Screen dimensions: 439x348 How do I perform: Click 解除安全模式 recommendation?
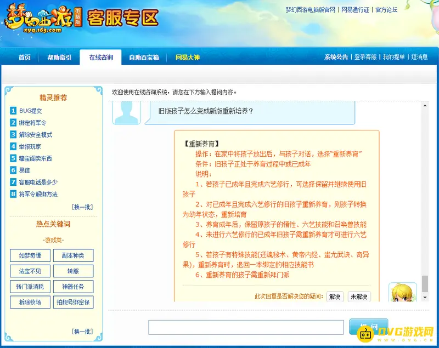36,134
